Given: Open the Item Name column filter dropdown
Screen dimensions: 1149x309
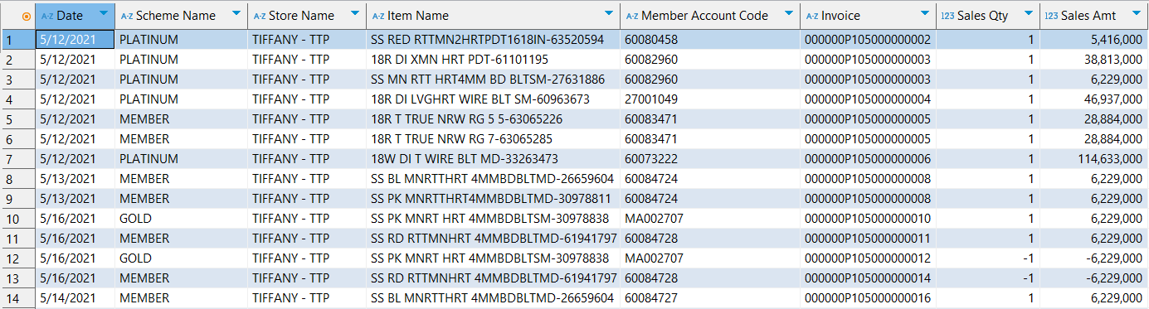Looking at the screenshot, I should pos(608,14).
